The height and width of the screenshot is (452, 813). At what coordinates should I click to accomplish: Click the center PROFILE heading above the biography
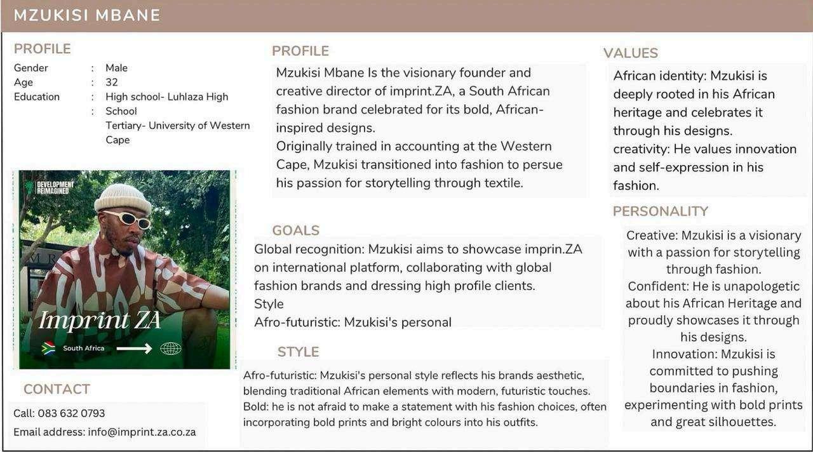300,51
